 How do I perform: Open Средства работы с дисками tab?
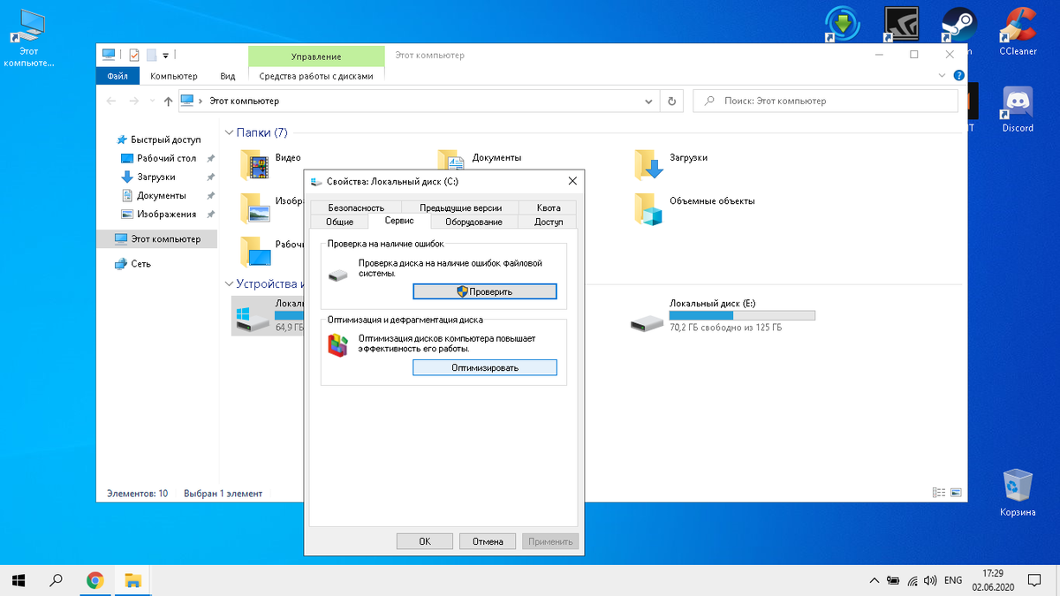(x=316, y=76)
